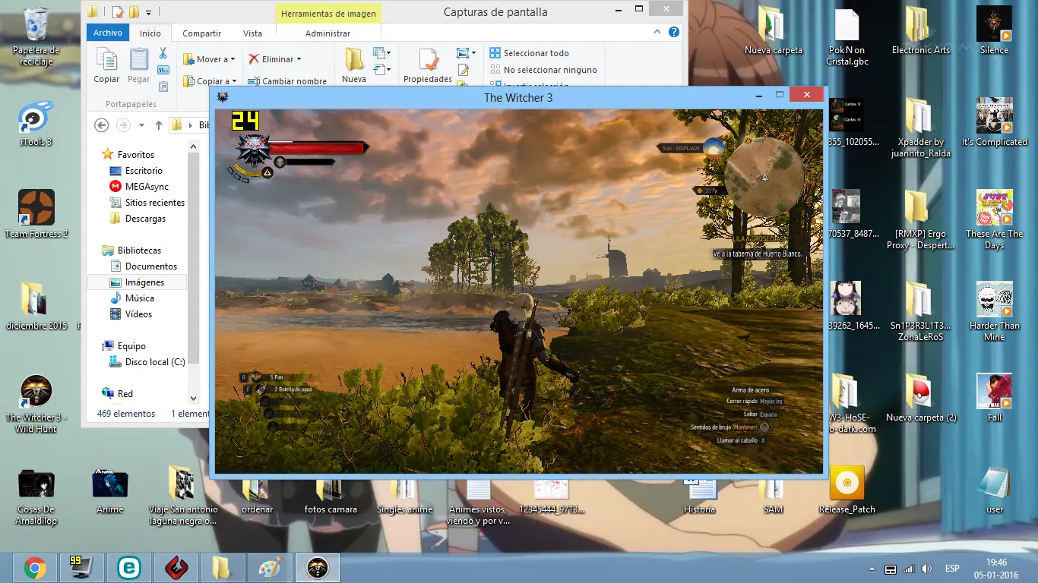The width and height of the screenshot is (1038, 583).
Task: Click the volume speaker tray icon
Action: 926,569
